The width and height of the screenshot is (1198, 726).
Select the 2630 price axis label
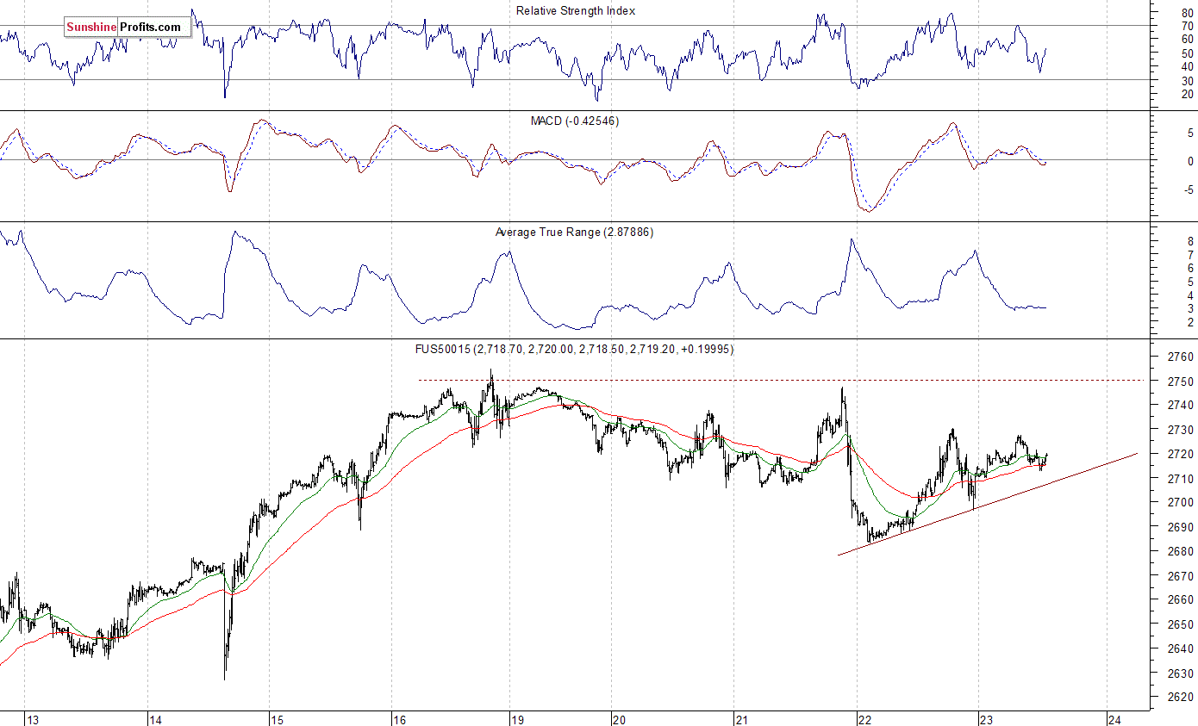point(1180,673)
